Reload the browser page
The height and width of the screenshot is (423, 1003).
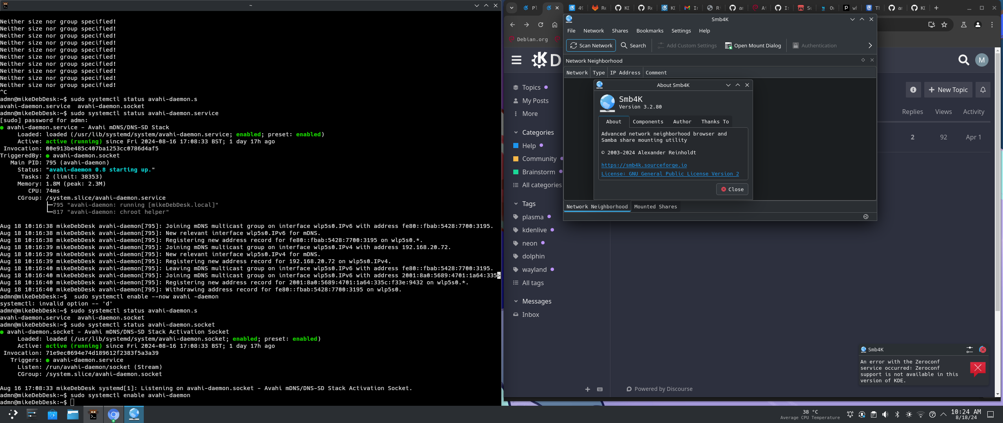pos(541,25)
